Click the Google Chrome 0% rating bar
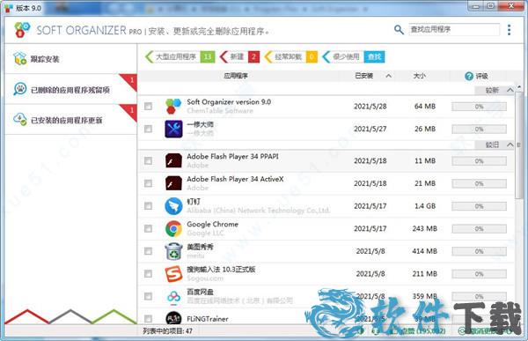This screenshot has height=341, width=528. [x=480, y=229]
